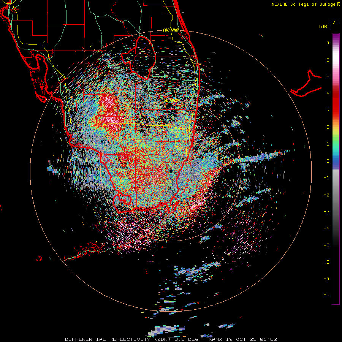
Task: Click the -1 value on the color scale
Action: click(326, 177)
